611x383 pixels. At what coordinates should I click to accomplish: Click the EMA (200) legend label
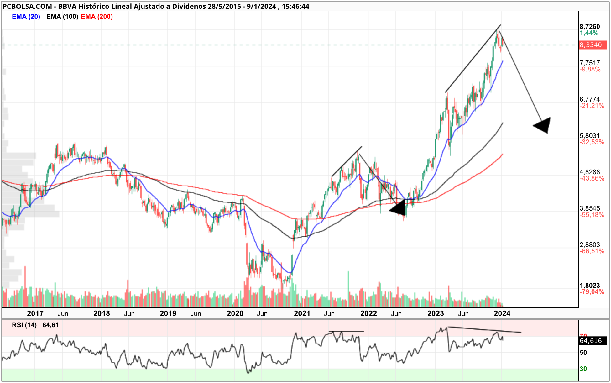point(97,17)
